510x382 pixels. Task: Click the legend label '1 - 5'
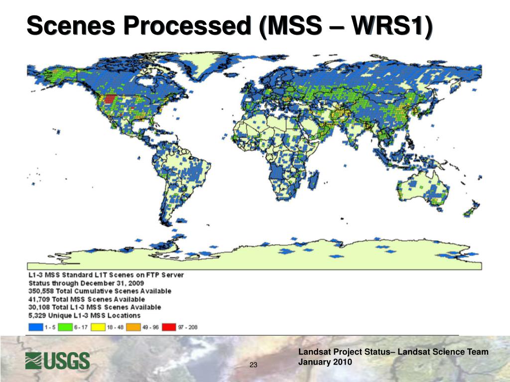50,327
